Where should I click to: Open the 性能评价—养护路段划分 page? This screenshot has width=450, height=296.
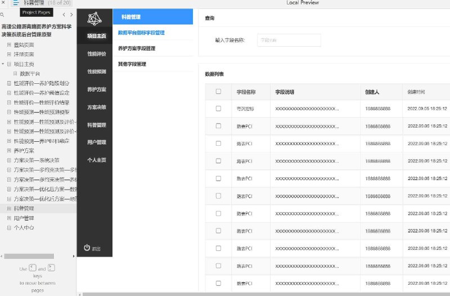(42, 83)
